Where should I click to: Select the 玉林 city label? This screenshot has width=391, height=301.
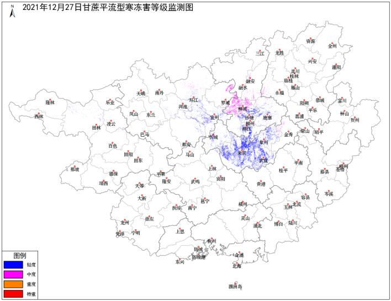click(288, 207)
